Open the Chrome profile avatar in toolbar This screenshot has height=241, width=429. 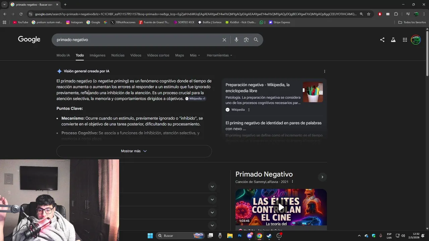(x=416, y=14)
